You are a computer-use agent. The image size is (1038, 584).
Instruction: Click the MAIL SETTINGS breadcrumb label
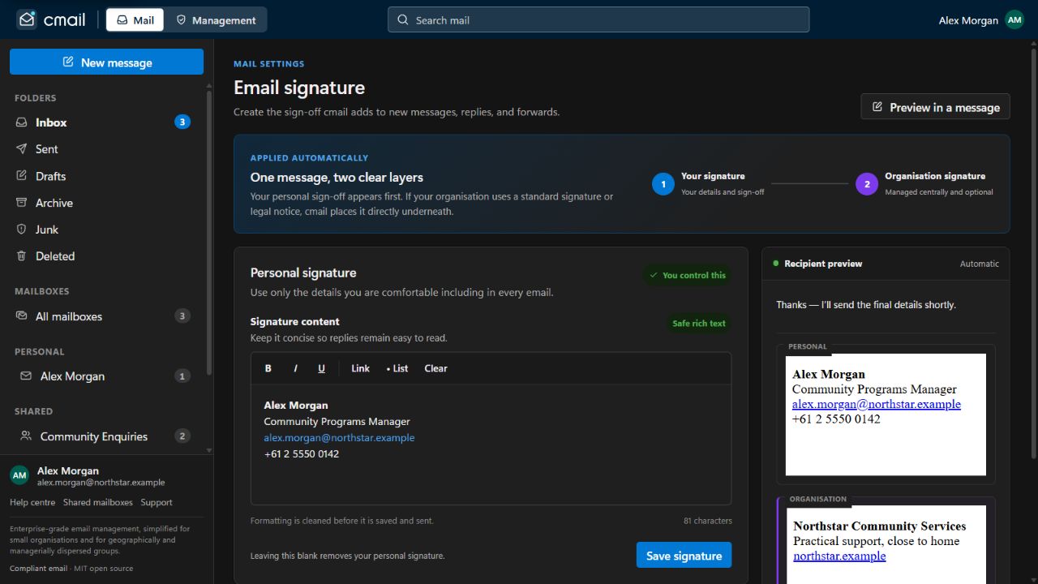coord(269,64)
